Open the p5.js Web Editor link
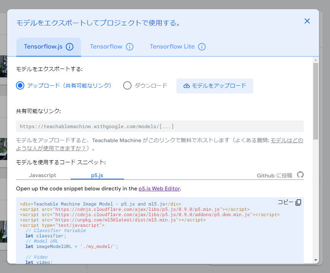Screen dimensions: 330x273 click(159, 188)
